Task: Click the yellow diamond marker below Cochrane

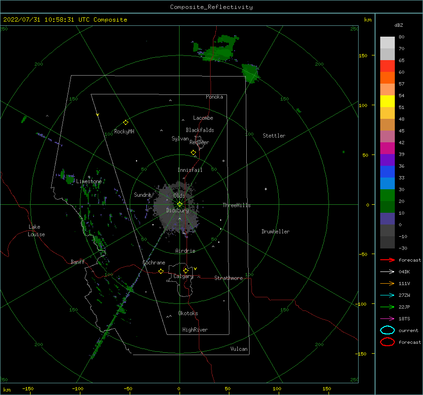Action: click(161, 271)
